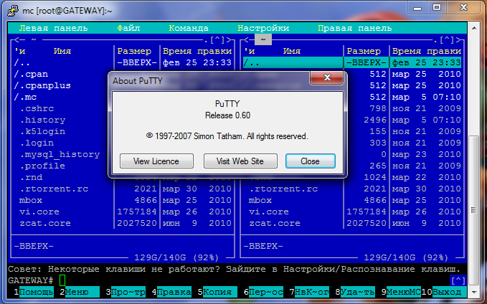Select mbox in the right panel
This screenshot has width=487, height=304.
pyautogui.click(x=260, y=200)
